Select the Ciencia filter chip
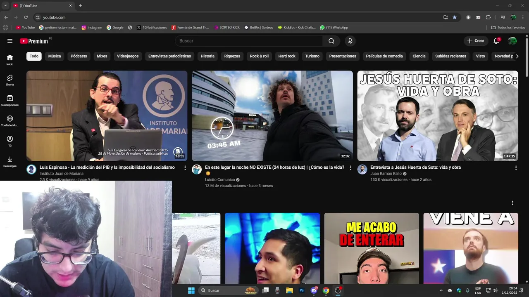Viewport: 529px width, 297px height. pos(419,56)
